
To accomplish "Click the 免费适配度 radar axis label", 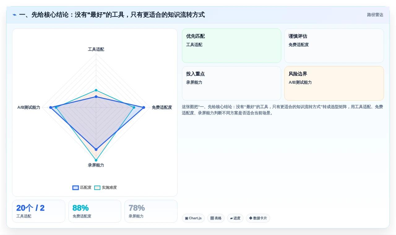I will tap(162, 107).
